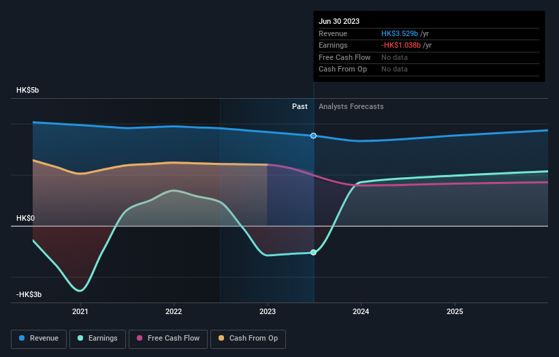Click the HK$5b y-axis label

[27, 90]
